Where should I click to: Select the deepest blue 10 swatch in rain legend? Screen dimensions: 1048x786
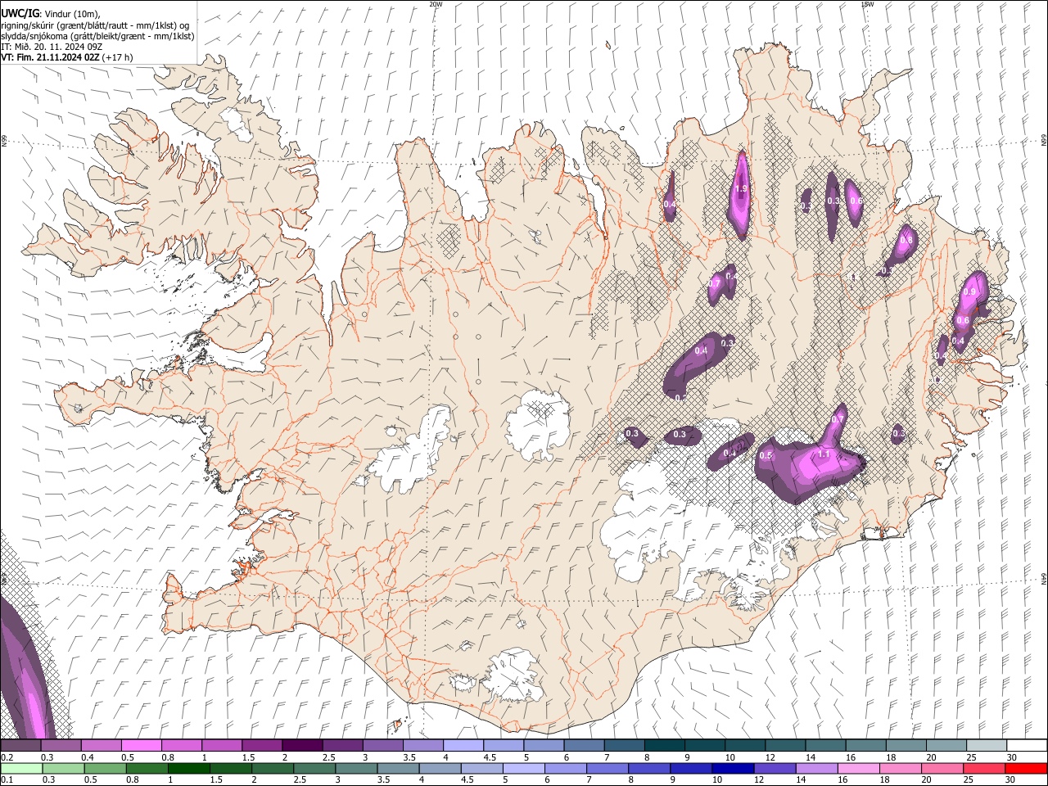tap(734, 769)
